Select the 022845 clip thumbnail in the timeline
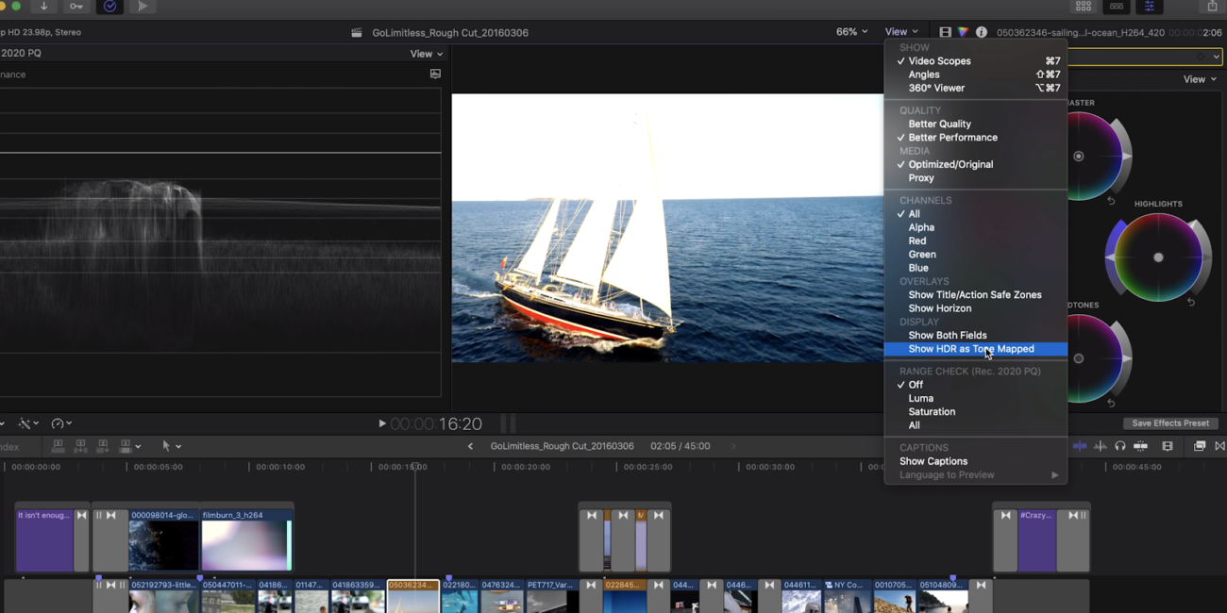This screenshot has width=1227, height=613. [x=624, y=595]
